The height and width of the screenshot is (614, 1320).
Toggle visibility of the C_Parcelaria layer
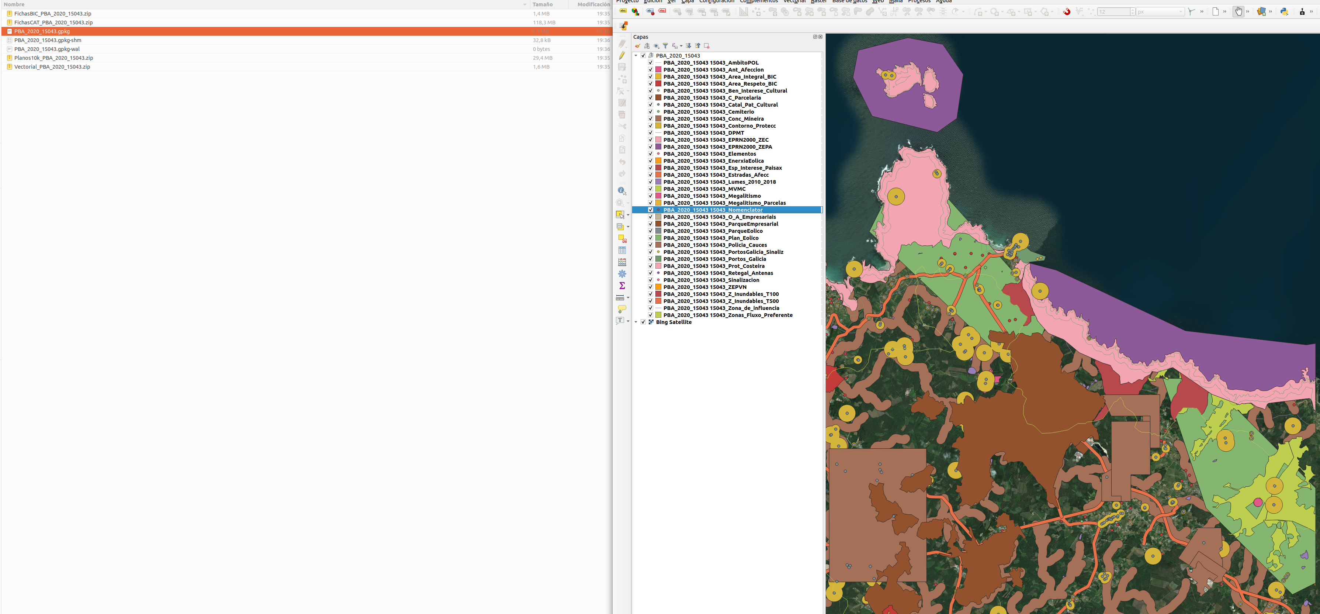point(650,97)
